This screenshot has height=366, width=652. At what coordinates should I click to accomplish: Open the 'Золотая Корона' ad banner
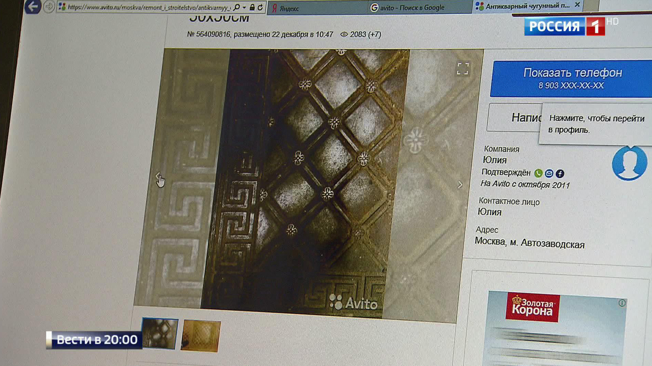pos(556,329)
